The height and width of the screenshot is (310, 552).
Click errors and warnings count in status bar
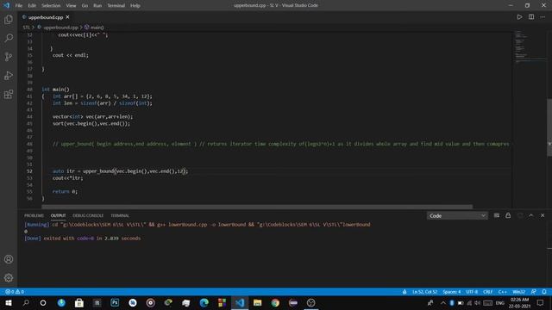pos(15,292)
